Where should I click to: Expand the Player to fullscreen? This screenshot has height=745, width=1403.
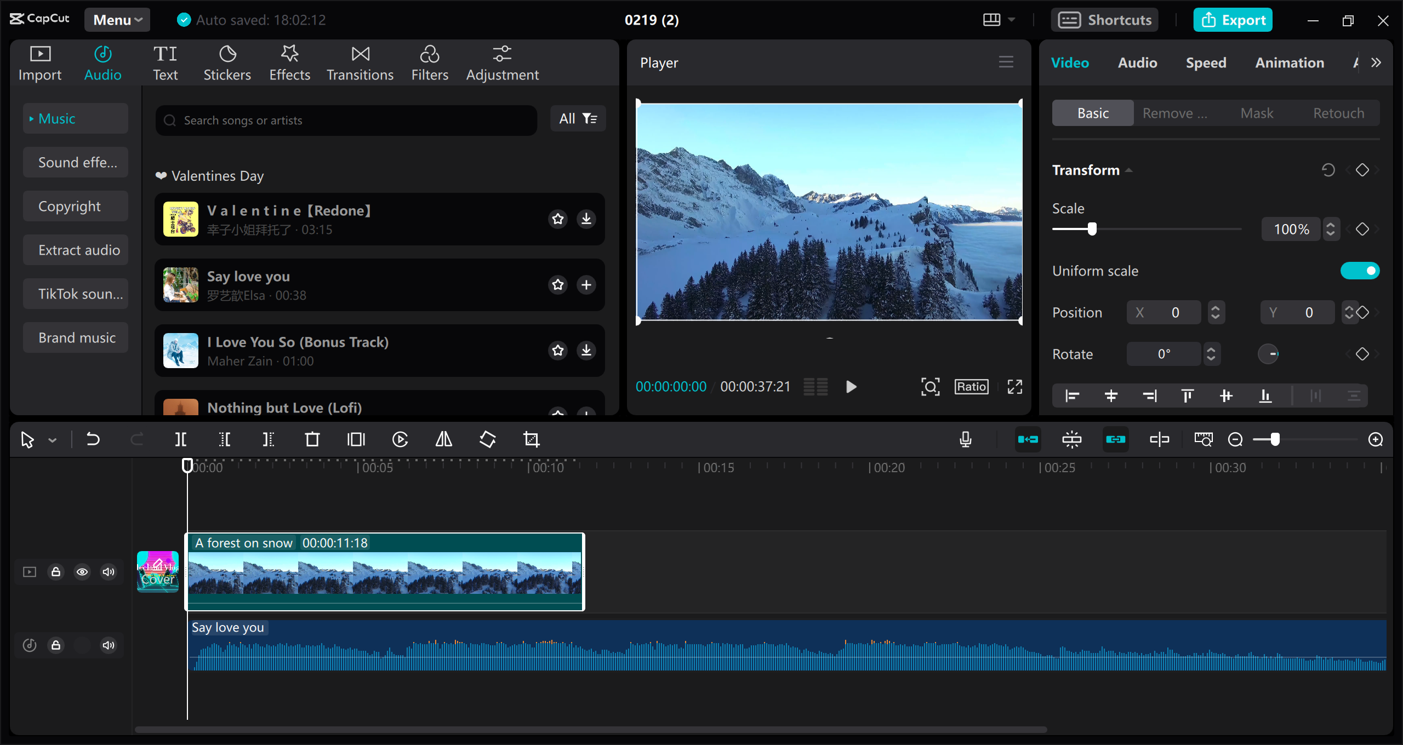(x=1014, y=386)
